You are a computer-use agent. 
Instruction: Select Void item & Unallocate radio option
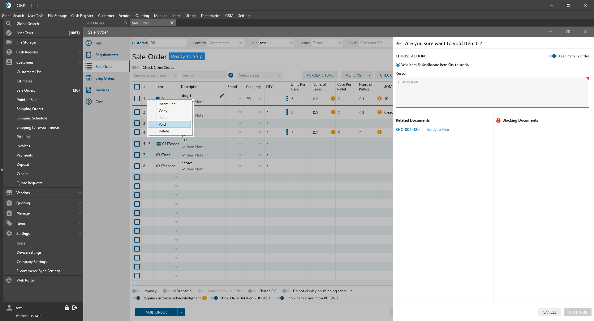[x=398, y=65]
